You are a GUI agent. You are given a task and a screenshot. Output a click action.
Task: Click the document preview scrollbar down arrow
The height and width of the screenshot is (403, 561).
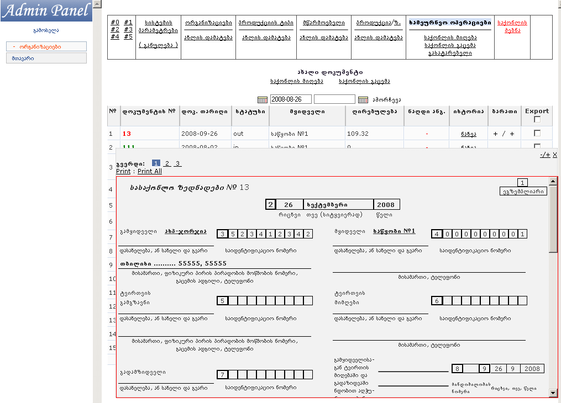pos(553,393)
